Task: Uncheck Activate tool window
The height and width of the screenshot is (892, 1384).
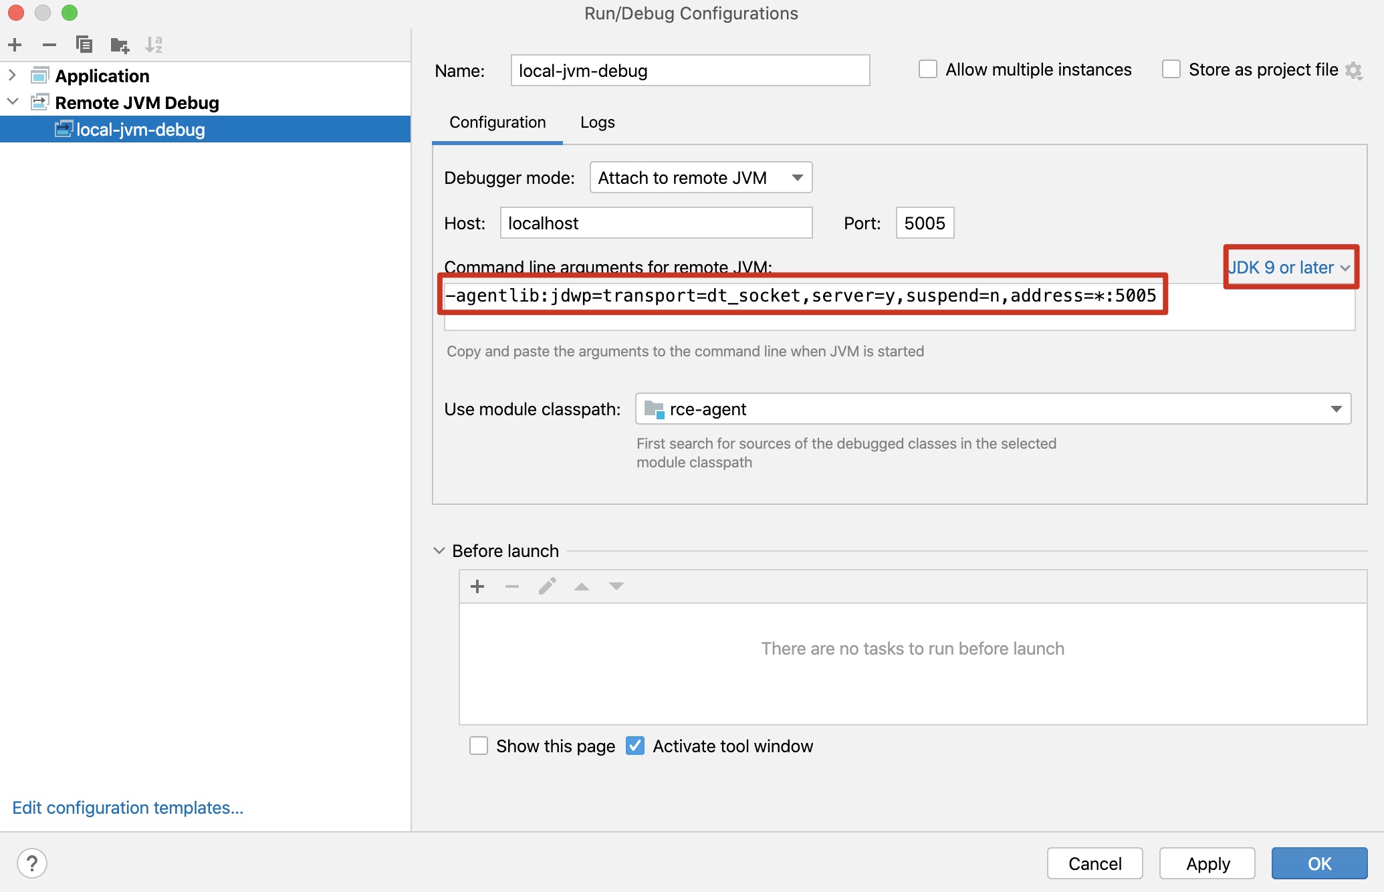Action: 635,746
